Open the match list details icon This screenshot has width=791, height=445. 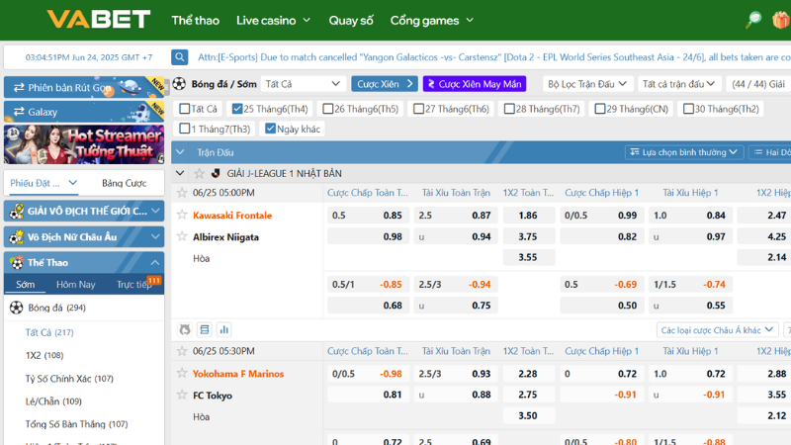point(205,329)
